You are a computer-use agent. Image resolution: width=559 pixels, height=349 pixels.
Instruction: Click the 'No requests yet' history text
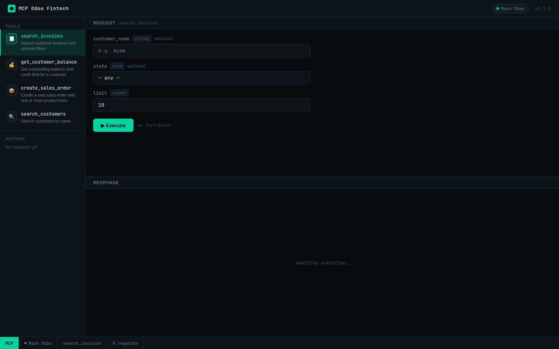21,147
